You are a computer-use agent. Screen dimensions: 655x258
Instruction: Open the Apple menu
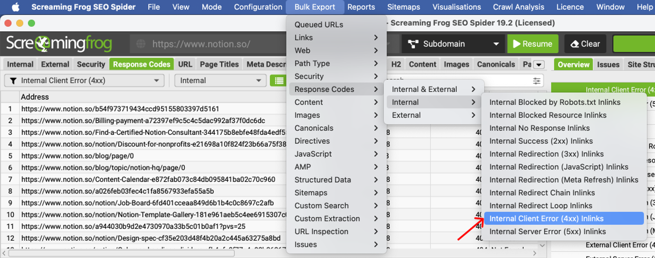point(15,7)
